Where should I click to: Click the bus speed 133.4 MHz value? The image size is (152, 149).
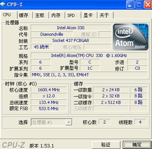[x=49, y=103]
